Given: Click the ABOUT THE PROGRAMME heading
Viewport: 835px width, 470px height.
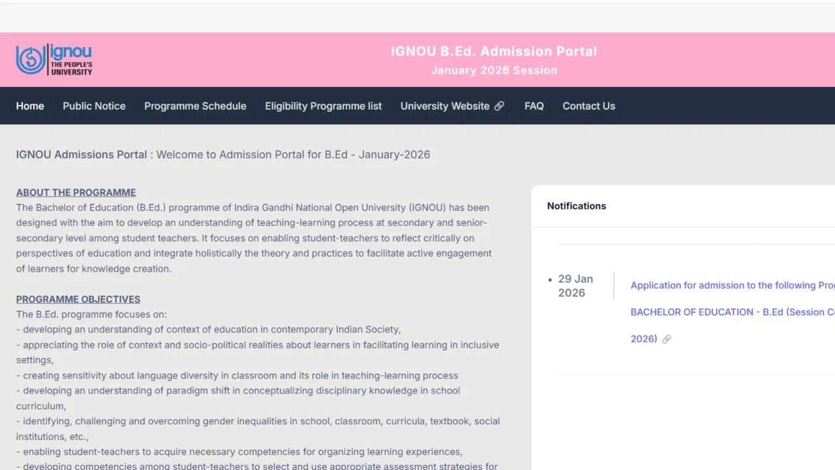Looking at the screenshot, I should (76, 192).
